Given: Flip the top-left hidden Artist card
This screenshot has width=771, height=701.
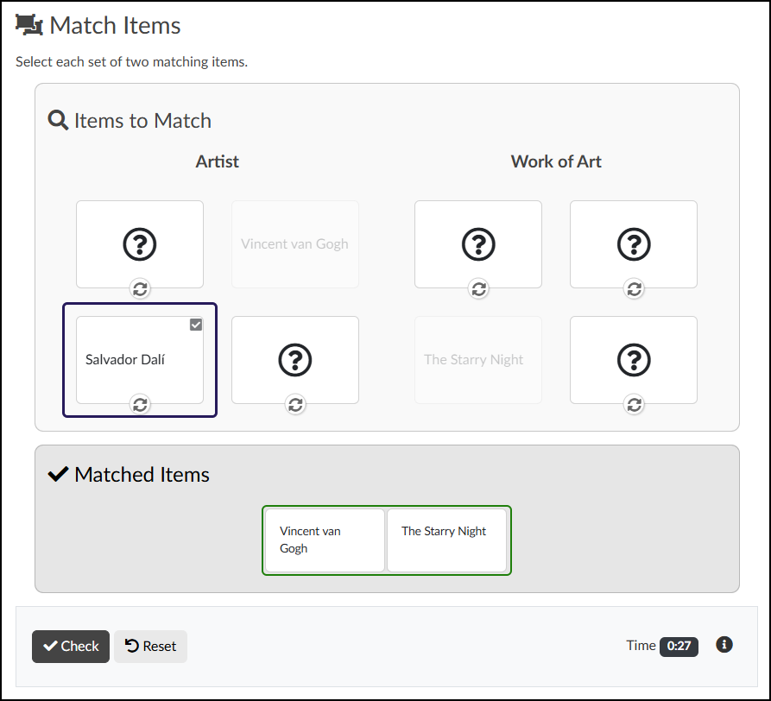Looking at the screenshot, I should coord(140,243).
